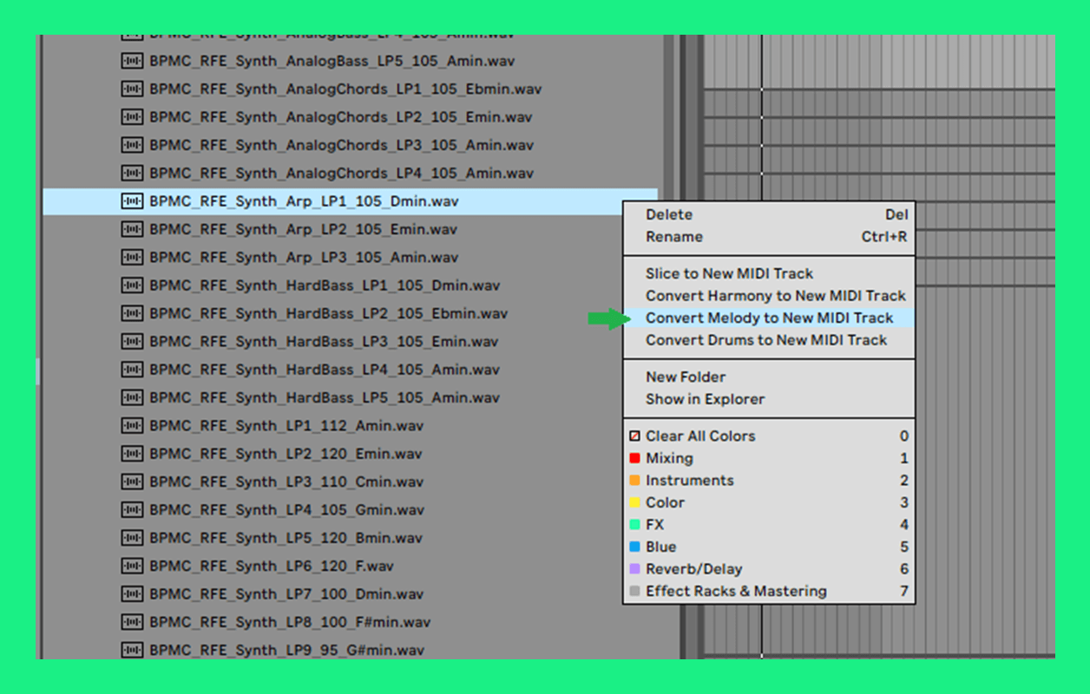This screenshot has width=1090, height=694.
Task: Click Clear All Colors swatch
Action: point(634,436)
